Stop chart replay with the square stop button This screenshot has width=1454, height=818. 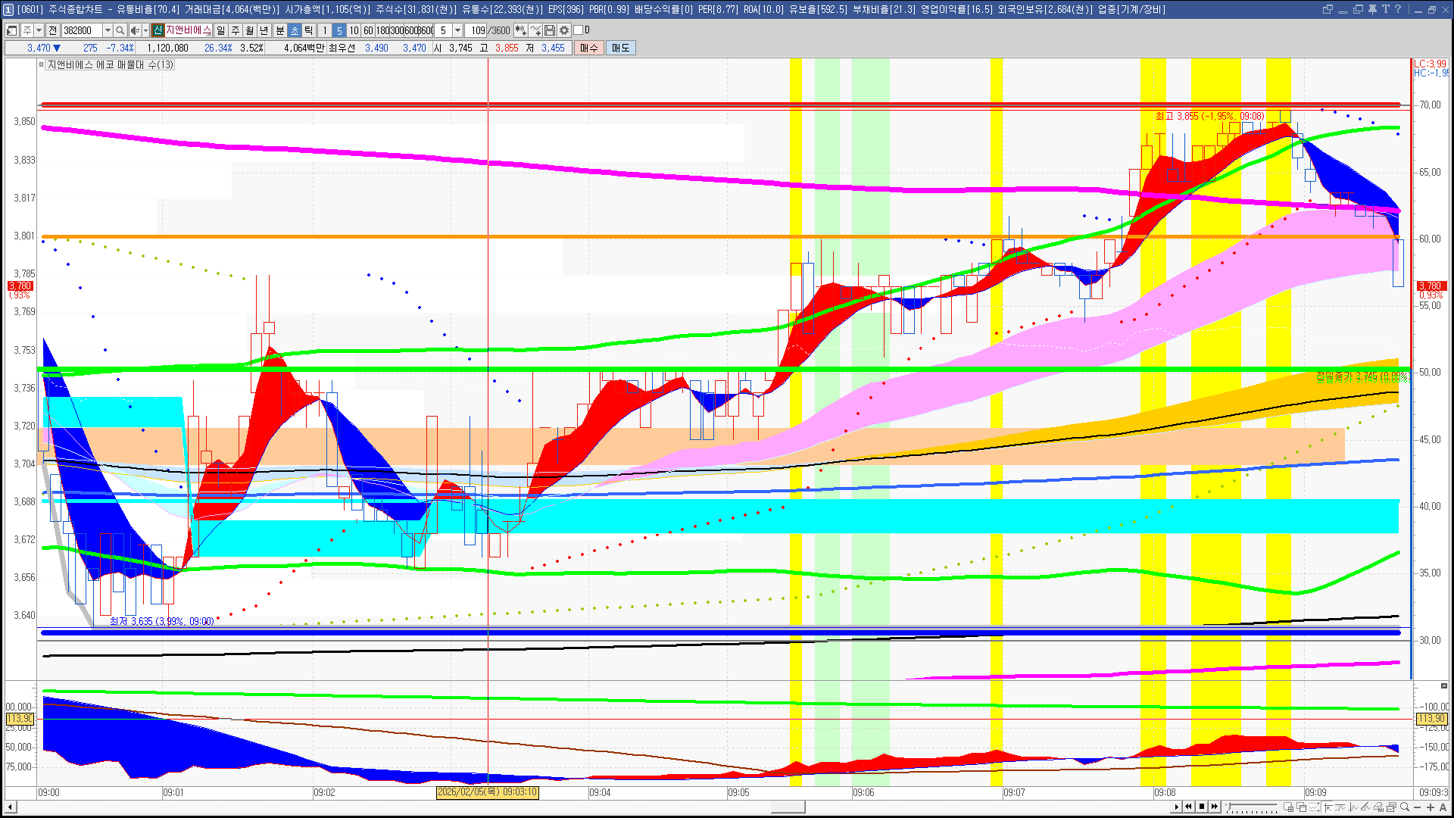(x=1202, y=807)
